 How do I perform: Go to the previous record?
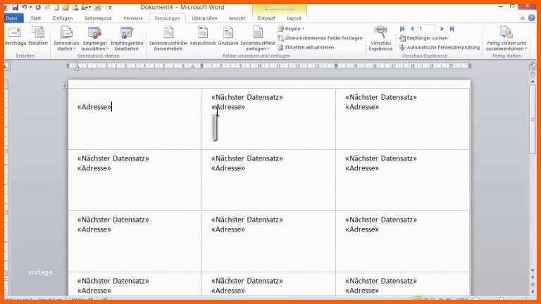point(411,29)
